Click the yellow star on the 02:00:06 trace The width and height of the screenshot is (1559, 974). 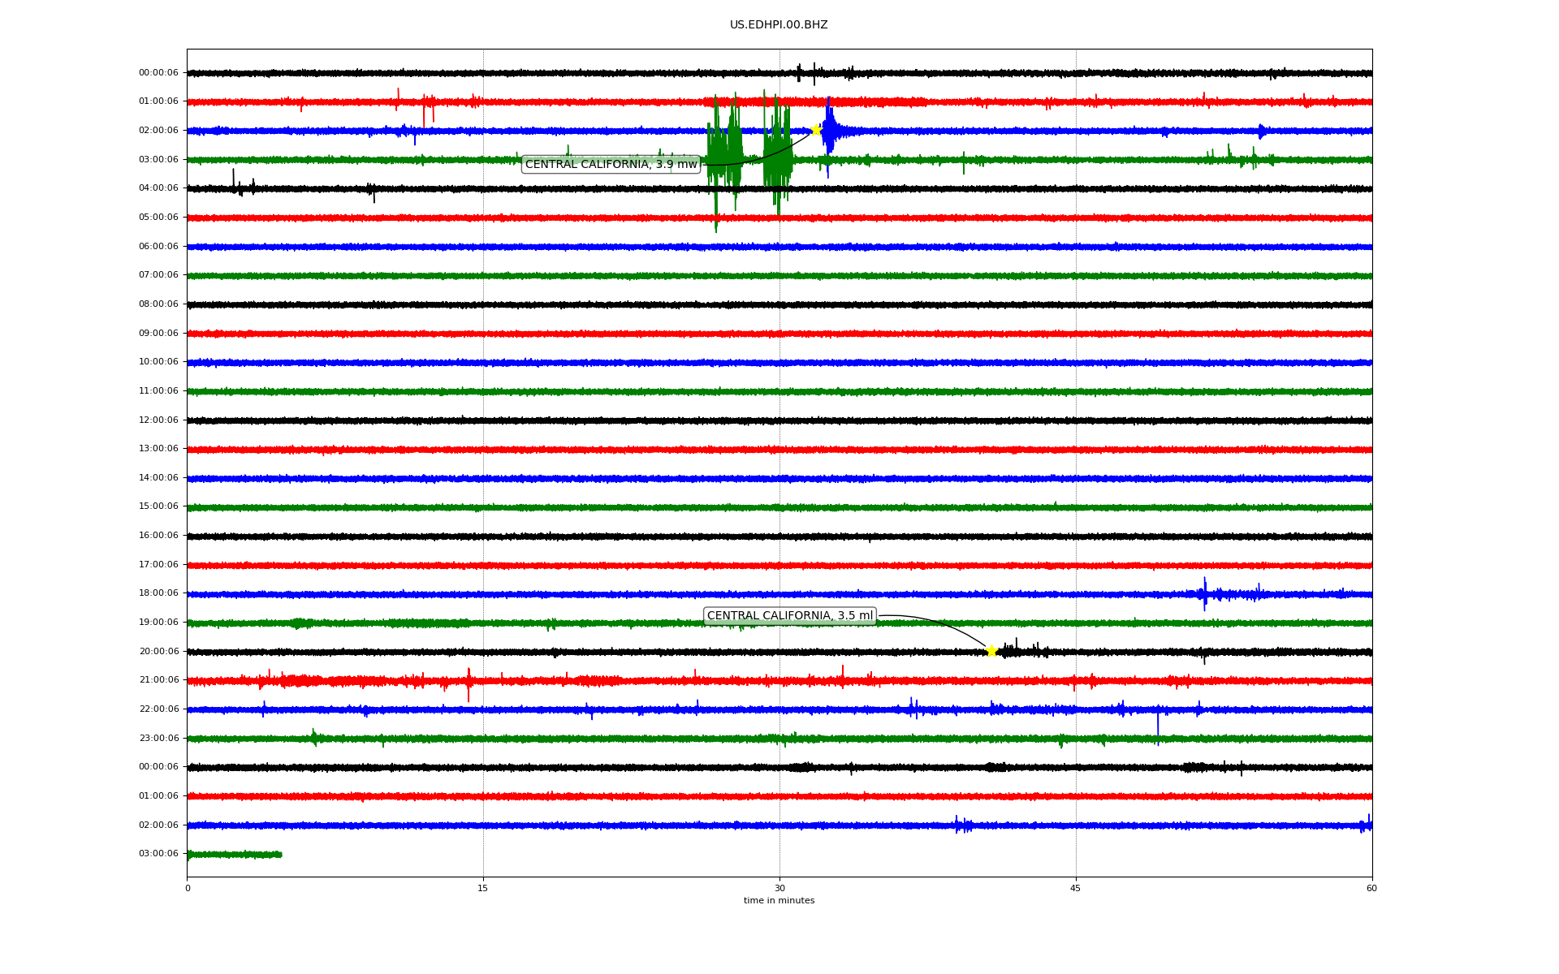point(816,130)
